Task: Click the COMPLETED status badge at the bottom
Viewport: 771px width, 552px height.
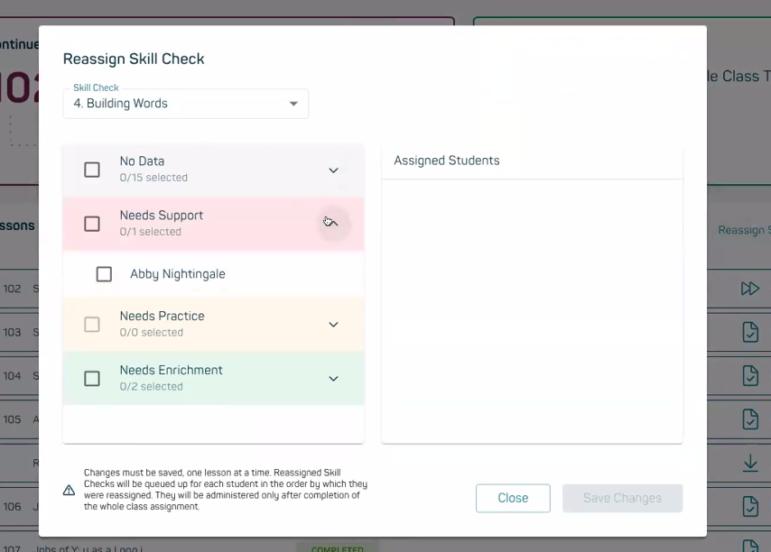Action: [337, 548]
